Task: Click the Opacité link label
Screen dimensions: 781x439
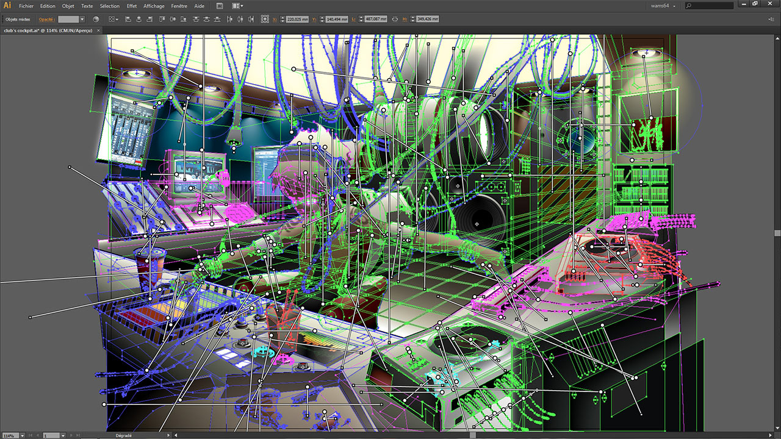Action: click(x=47, y=20)
